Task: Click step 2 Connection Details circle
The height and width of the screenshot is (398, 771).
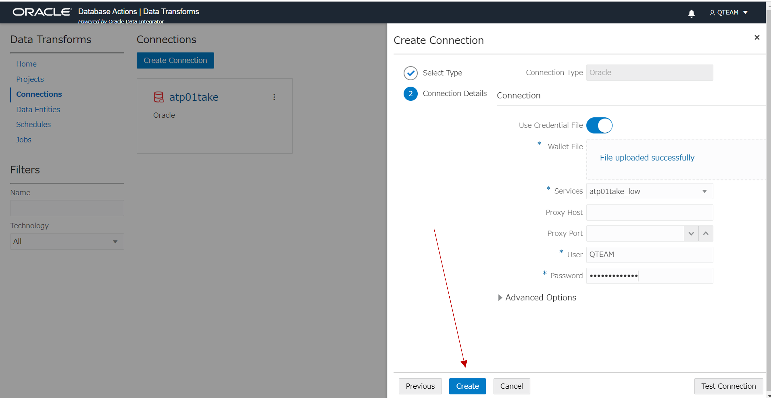Action: [x=410, y=94]
